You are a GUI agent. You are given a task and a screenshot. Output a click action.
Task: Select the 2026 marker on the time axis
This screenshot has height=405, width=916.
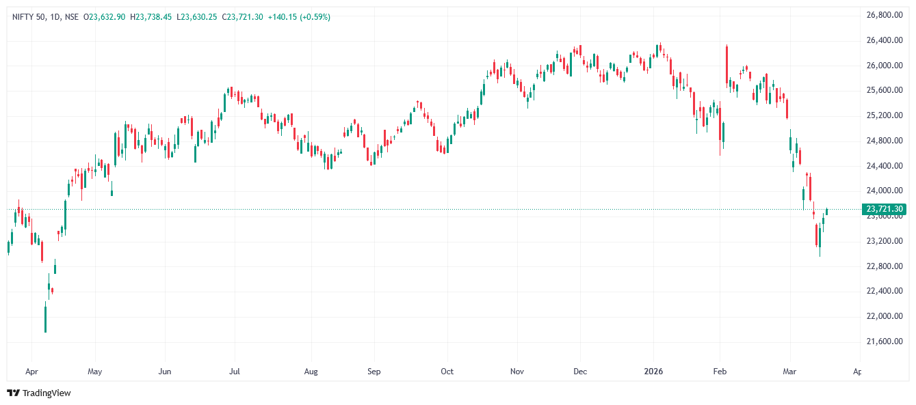653,372
